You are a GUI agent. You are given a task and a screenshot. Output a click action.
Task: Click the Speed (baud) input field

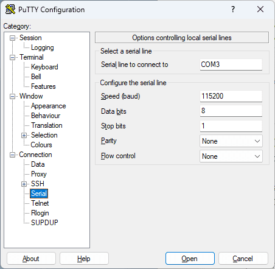point(231,96)
